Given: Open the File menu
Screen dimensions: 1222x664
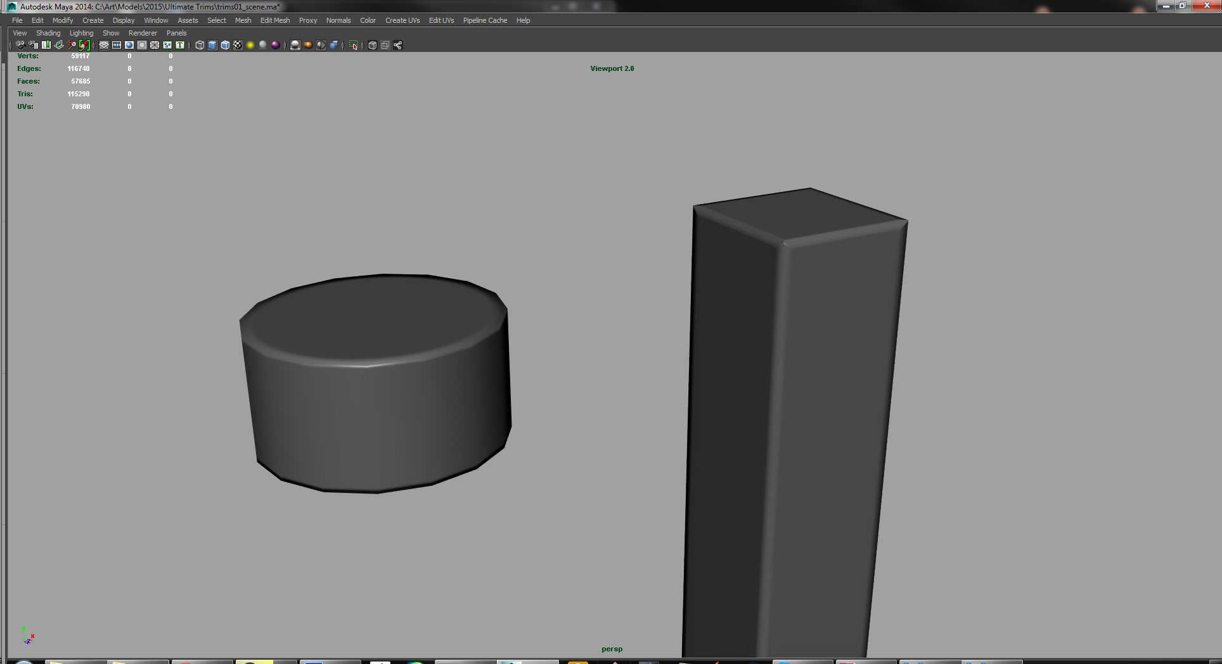Looking at the screenshot, I should coord(17,20).
